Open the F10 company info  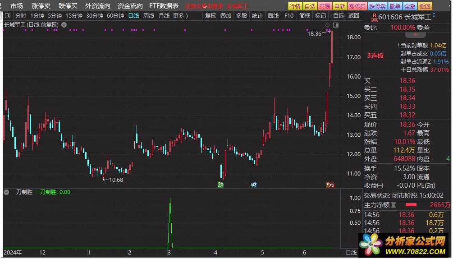[289, 16]
